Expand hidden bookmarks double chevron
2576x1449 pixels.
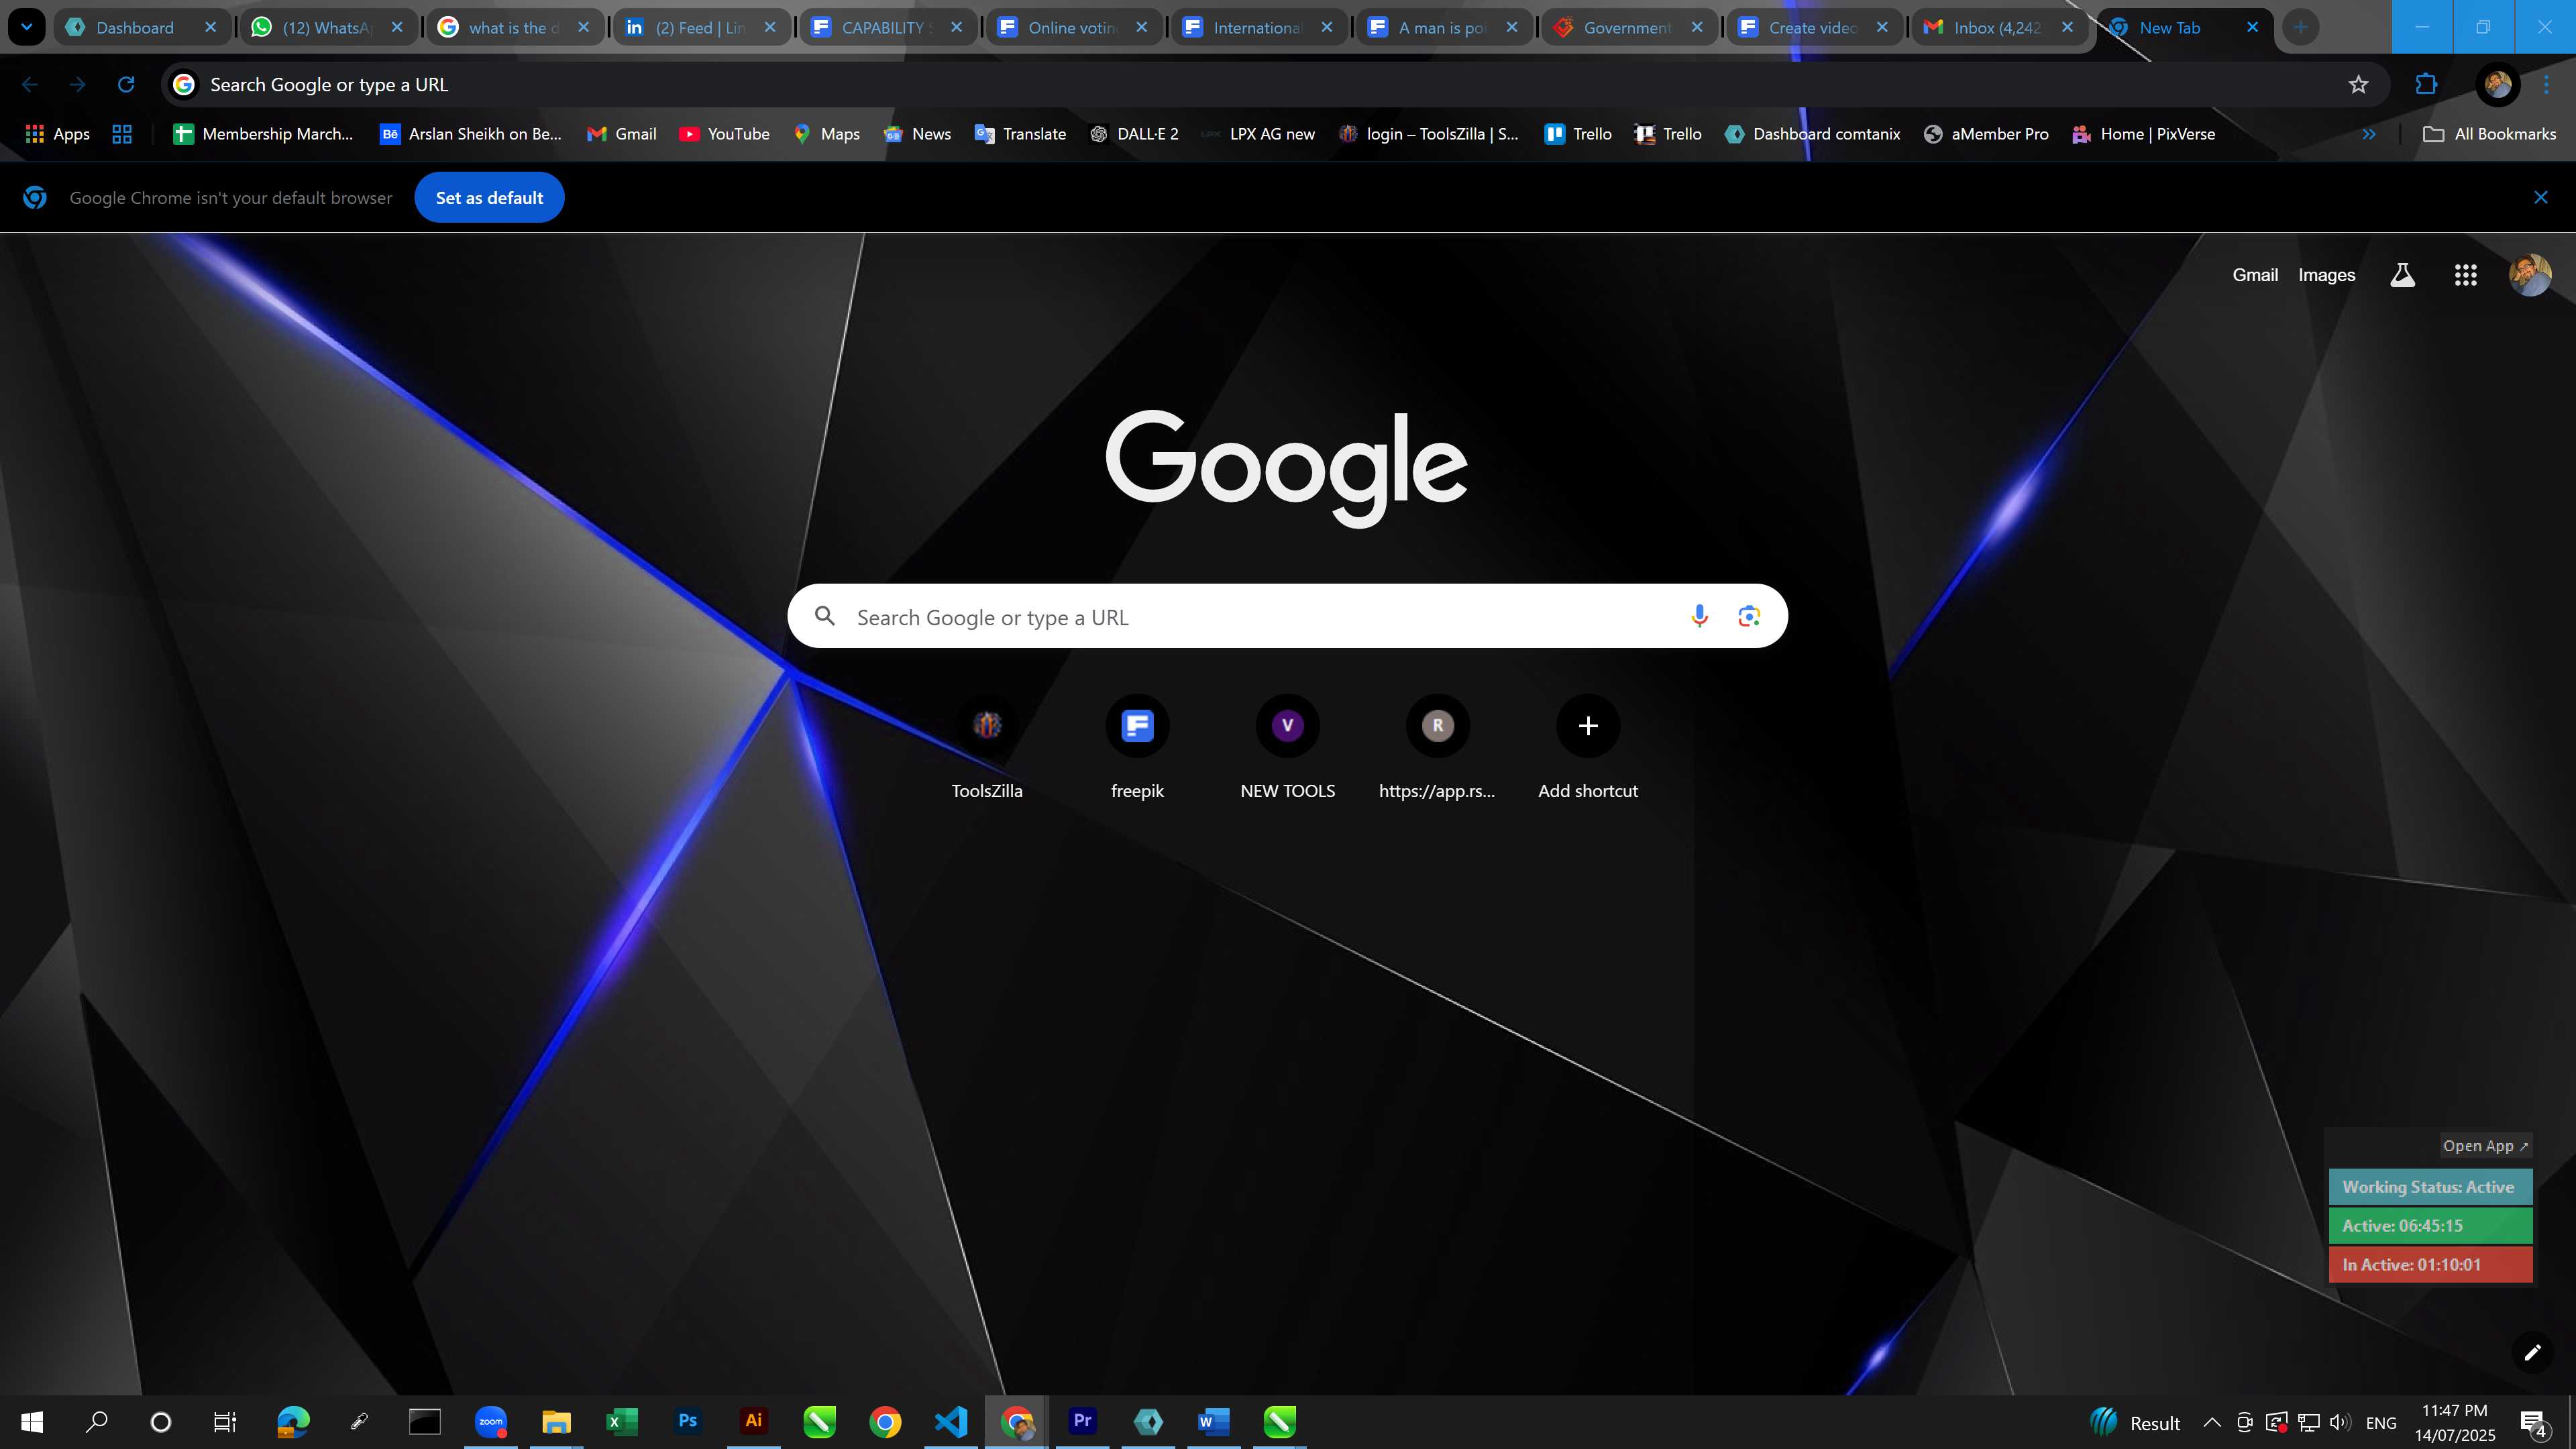[2369, 134]
